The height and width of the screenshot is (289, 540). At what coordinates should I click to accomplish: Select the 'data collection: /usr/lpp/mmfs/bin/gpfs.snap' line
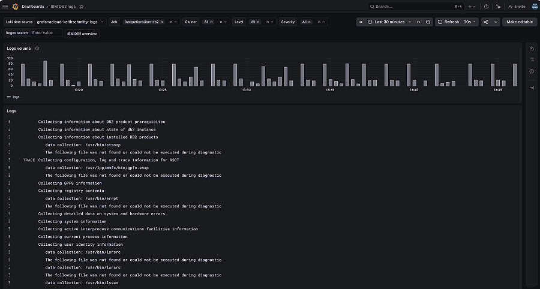[x=97, y=168]
